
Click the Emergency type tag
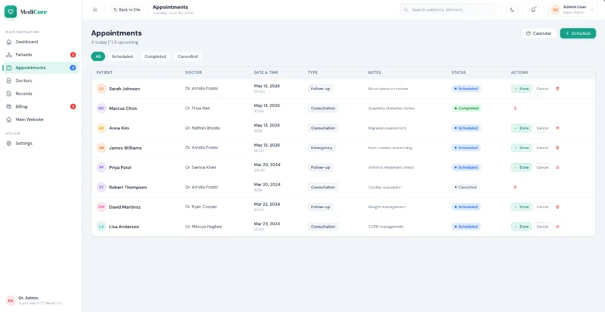[321, 148]
